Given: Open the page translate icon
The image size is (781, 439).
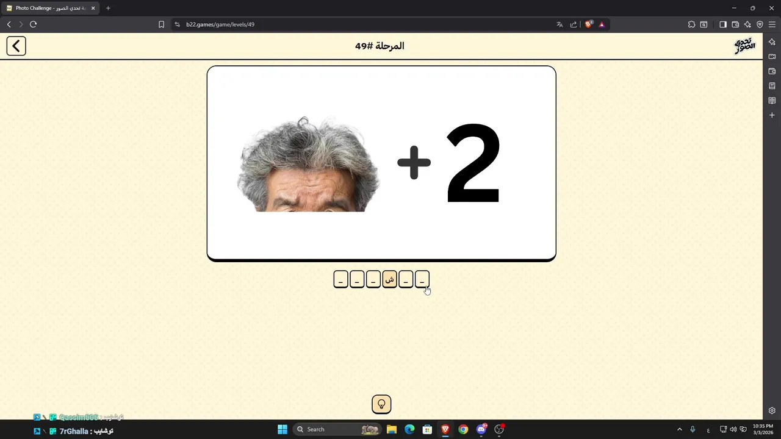Looking at the screenshot, I should coord(560,24).
